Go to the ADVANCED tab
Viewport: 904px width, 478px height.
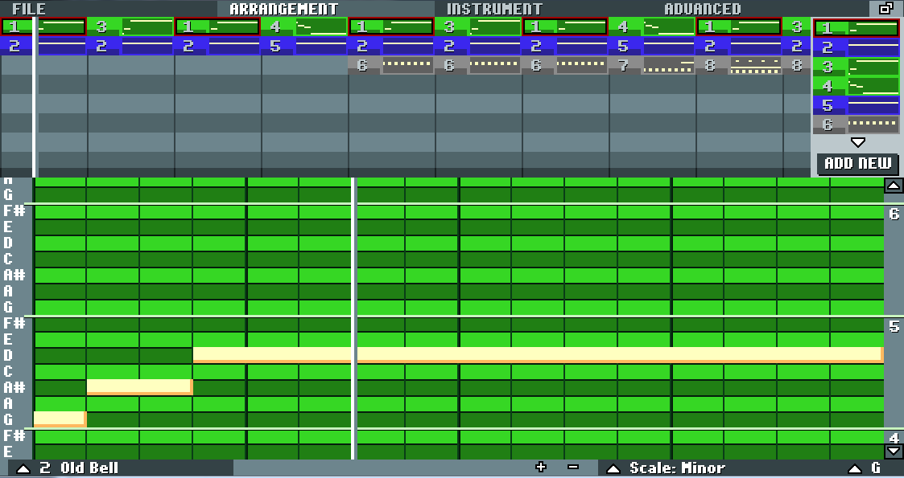[x=702, y=9]
